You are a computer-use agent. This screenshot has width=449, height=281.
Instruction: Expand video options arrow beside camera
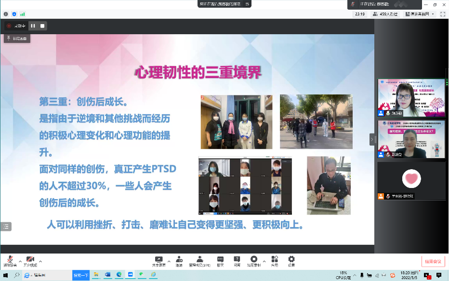pyautogui.click(x=40, y=261)
